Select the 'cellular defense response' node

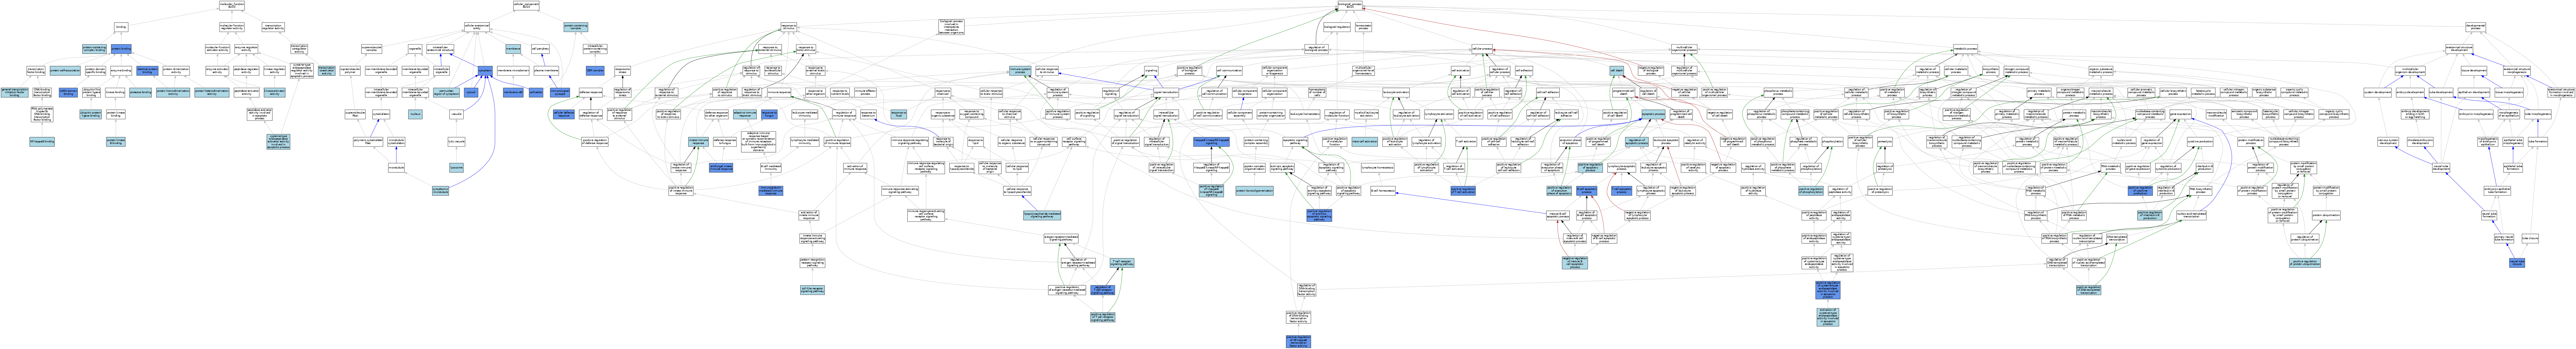click(x=564, y=115)
